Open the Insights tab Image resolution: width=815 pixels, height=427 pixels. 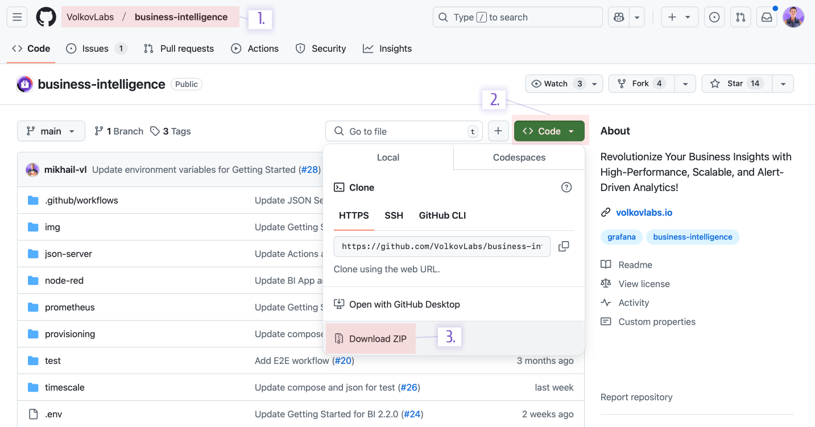[387, 48]
